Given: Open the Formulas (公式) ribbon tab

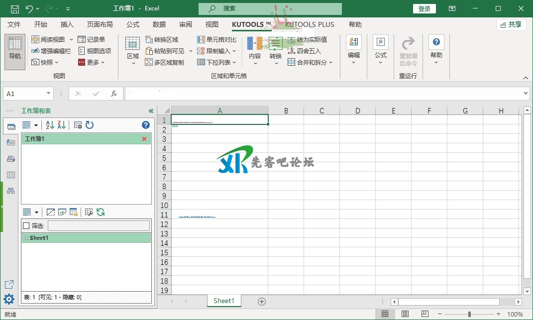Looking at the screenshot, I should (x=133, y=24).
